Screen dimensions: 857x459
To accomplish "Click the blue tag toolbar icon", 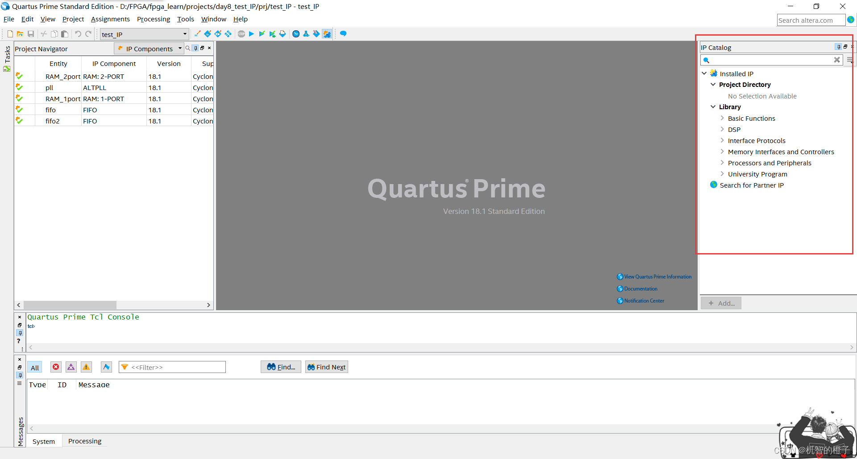I will 316,34.
